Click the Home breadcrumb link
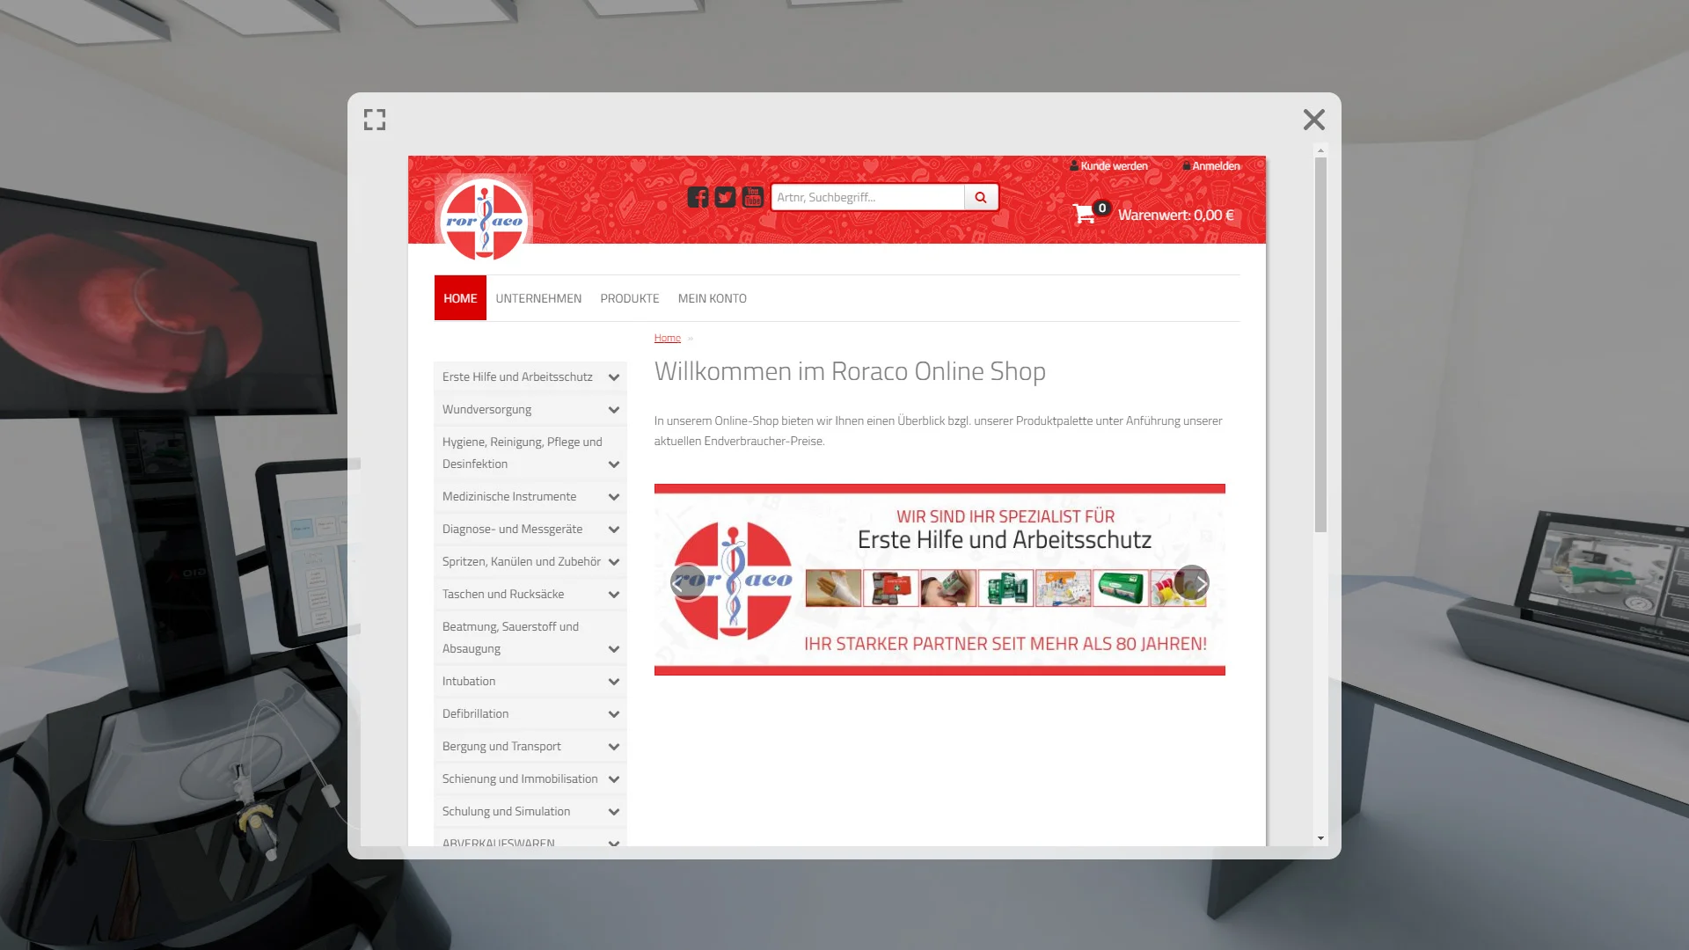 tap(668, 338)
